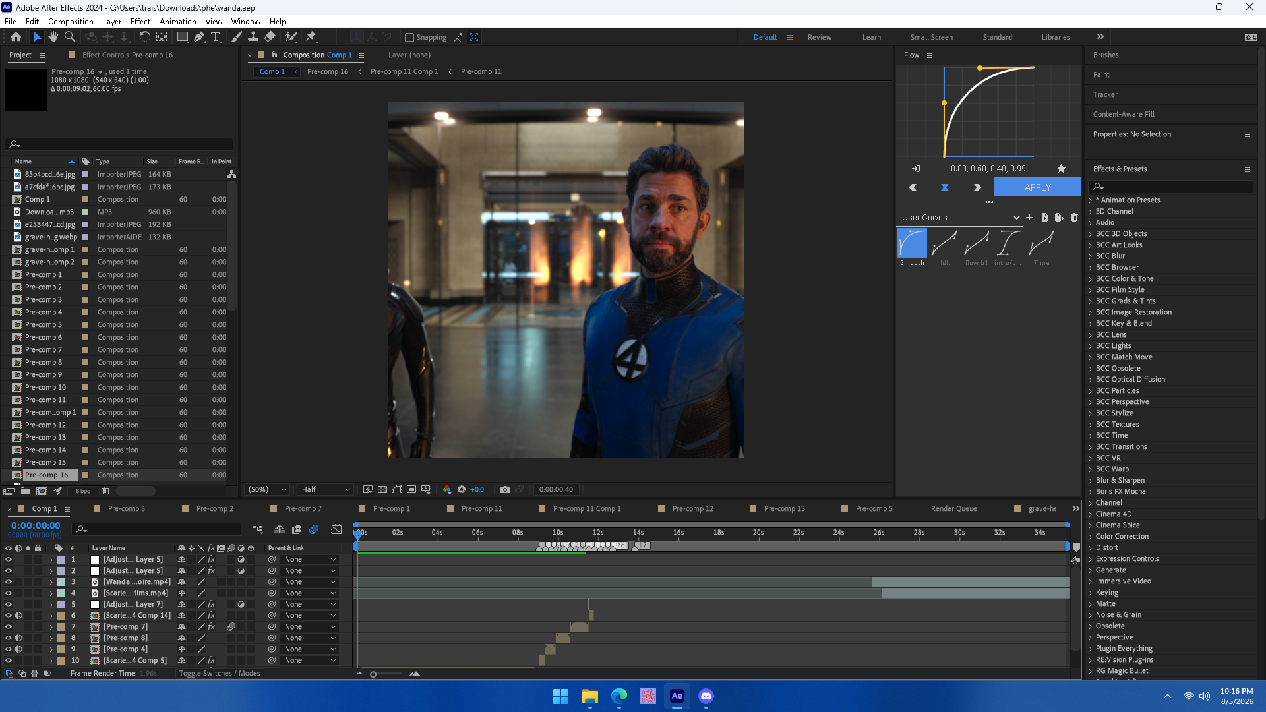Open parent dropdown for layer 2
This screenshot has width=1266, height=712.
310,571
